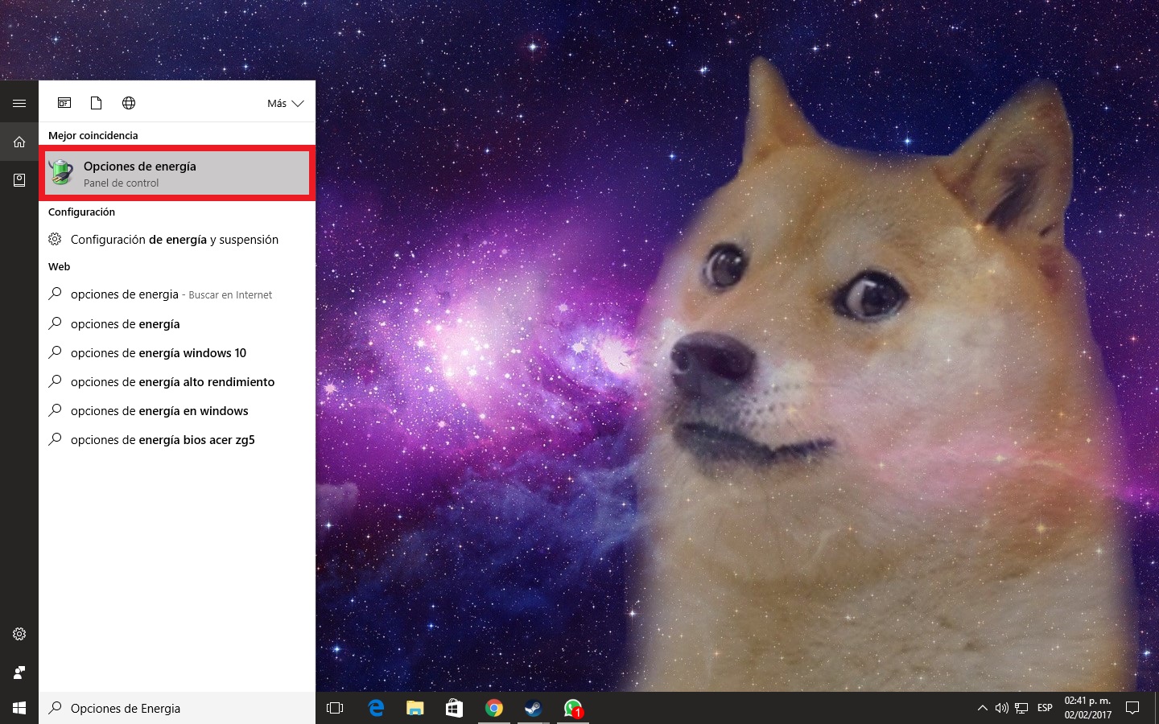Open the Windows Start button
1159x724 pixels.
point(19,708)
